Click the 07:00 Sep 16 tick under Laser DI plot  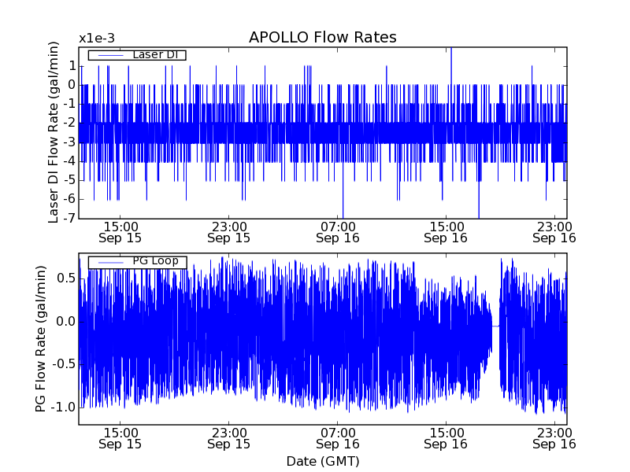pyautogui.click(x=338, y=232)
